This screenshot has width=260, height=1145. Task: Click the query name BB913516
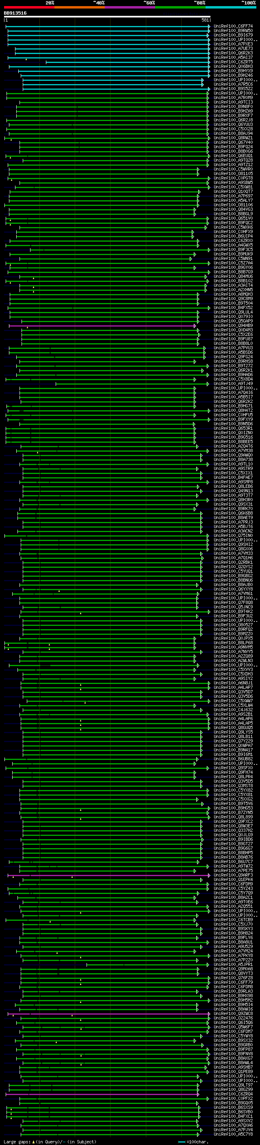pos(15,13)
